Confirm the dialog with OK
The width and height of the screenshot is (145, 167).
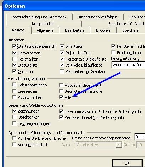pyautogui.click(x=127, y=163)
